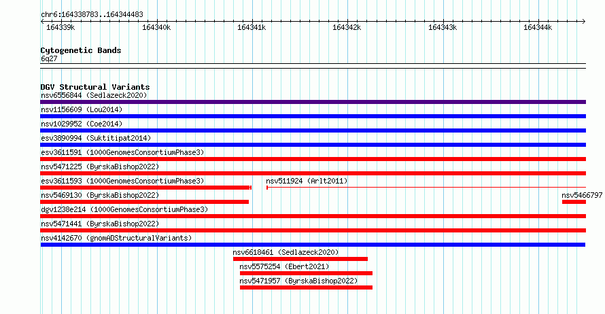The image size is (605, 314).
Task: Click the 164342k ruler label
Action: [x=347, y=27]
